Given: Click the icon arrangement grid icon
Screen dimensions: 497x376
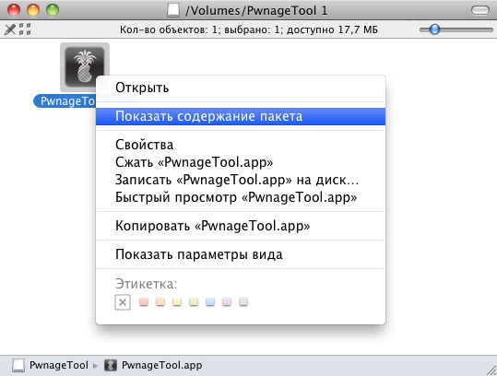Looking at the screenshot, I should pos(25,29).
